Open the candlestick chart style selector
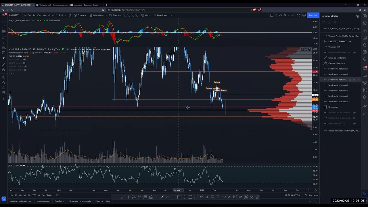368x207 pixels. [70, 15]
